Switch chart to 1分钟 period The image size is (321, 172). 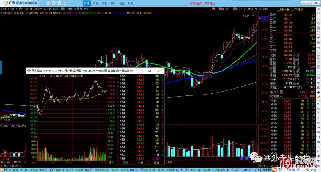(x=11, y=9)
